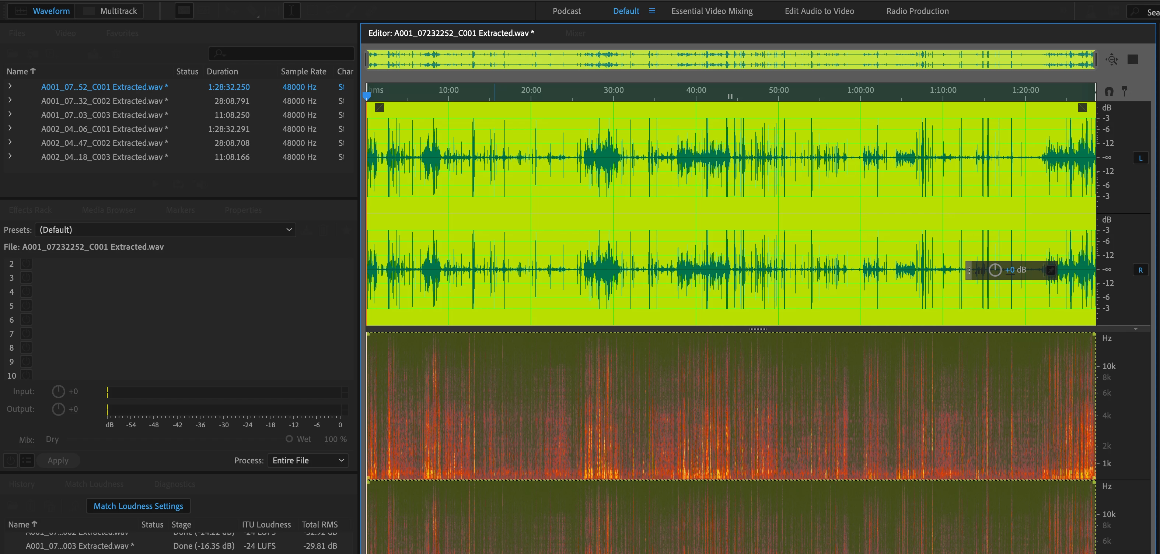Click the Apply button in effects rack

57,460
